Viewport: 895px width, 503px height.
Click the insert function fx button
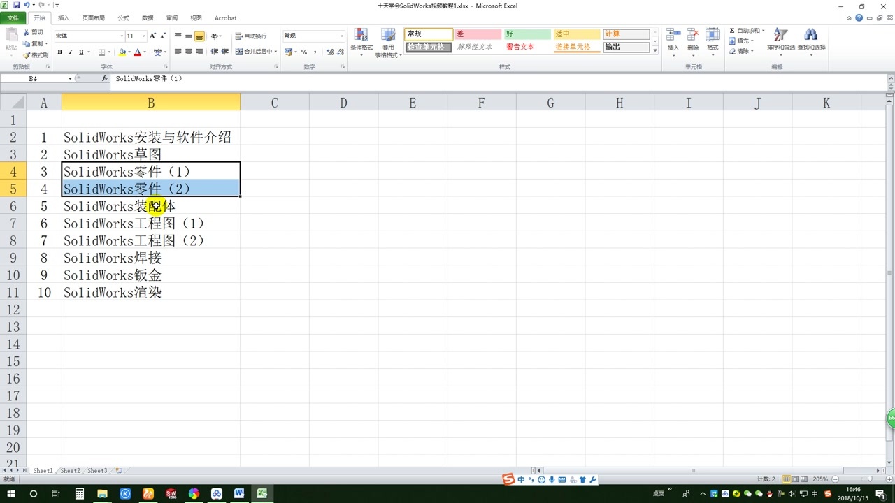click(105, 79)
